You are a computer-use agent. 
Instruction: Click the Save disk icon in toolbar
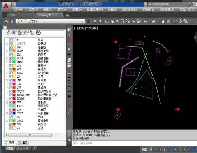[163, 21]
